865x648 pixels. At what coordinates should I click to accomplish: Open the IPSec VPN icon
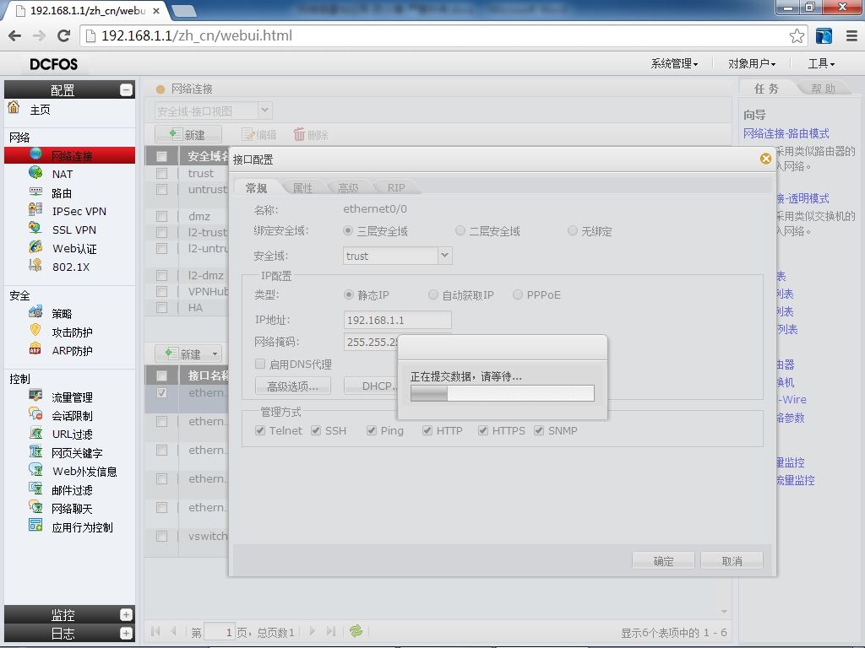[35, 210]
